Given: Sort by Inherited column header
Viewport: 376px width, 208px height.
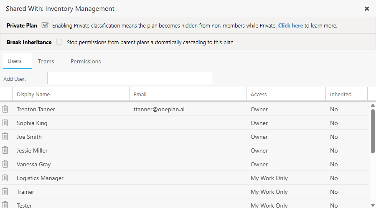Looking at the screenshot, I should click(346, 94).
